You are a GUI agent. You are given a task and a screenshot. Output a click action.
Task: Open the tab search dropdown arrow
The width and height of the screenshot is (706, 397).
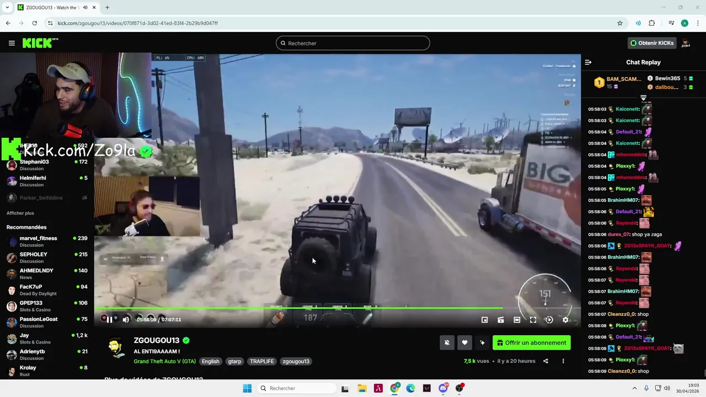(x=7, y=8)
